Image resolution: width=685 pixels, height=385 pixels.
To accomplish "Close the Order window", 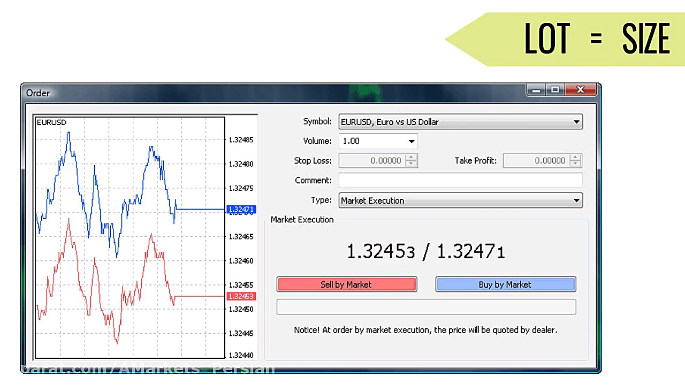I will click(581, 90).
